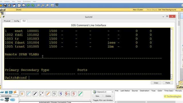Click the Paste button below terminal
Viewport: 183px width, 103px height.
click(x=168, y=83)
